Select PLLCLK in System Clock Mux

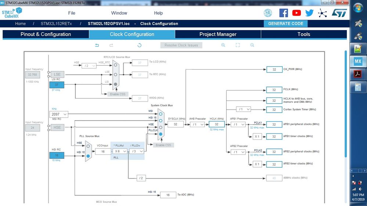tap(161, 134)
